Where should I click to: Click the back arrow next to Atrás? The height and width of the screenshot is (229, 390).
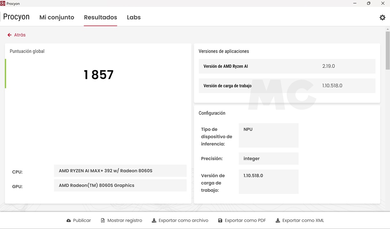[x=9, y=34]
